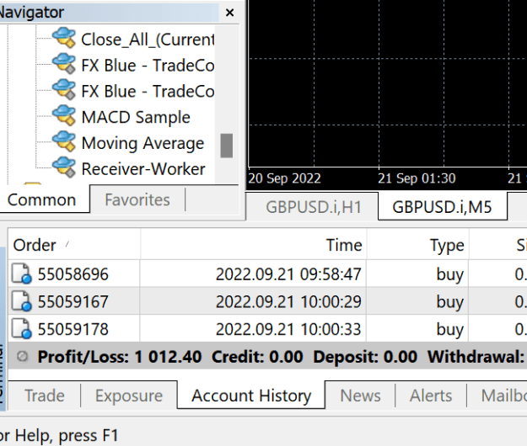Switch to the Trade tab in Terminal

(45, 396)
